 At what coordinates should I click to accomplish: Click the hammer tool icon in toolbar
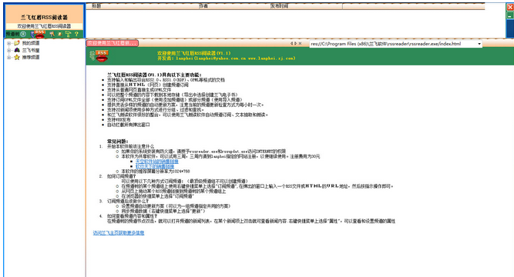68,34
